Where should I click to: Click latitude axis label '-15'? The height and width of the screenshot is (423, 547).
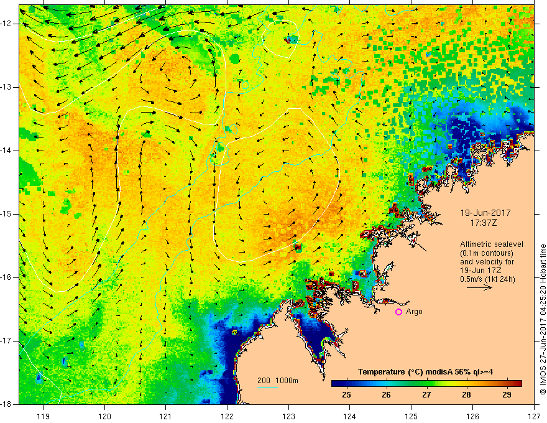pos(7,214)
